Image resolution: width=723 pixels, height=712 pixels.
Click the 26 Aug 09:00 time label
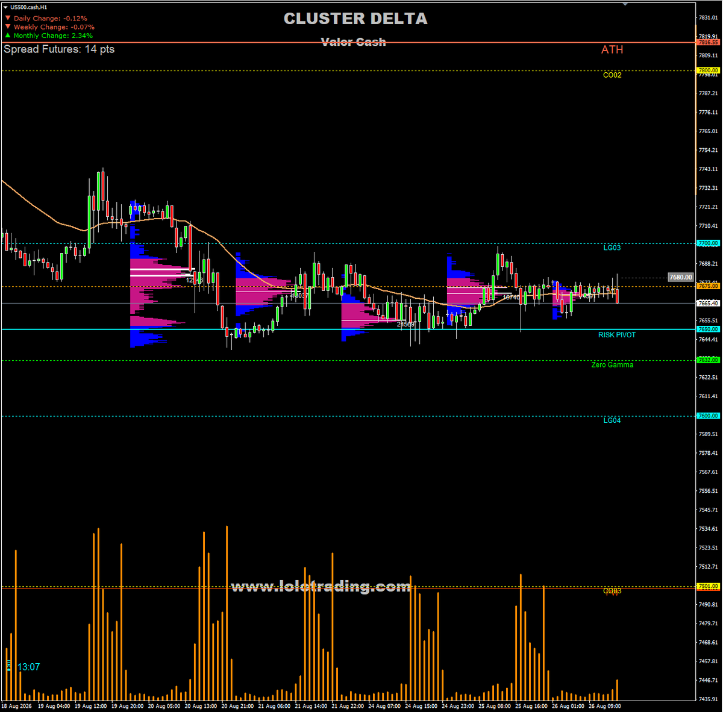coord(606,706)
